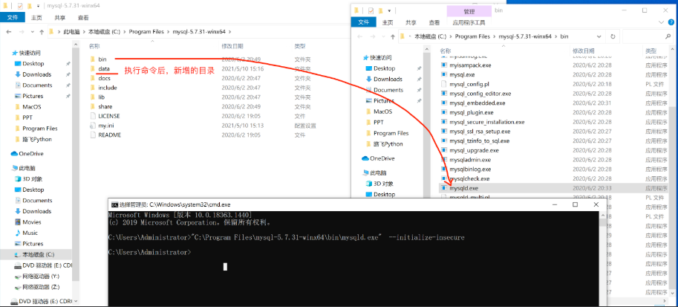Open quick access toolbar dropdown in bin window
This screenshot has height=307, width=678.
point(390,10)
